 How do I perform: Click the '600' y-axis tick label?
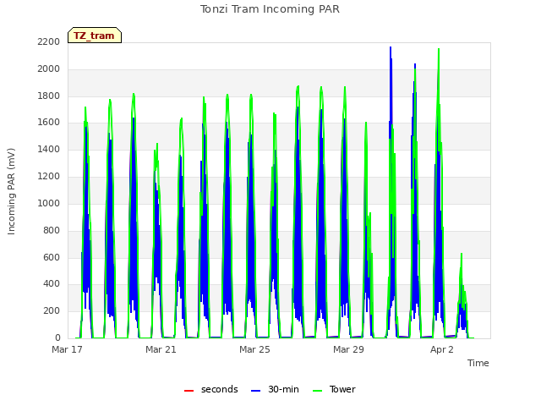[52, 257]
